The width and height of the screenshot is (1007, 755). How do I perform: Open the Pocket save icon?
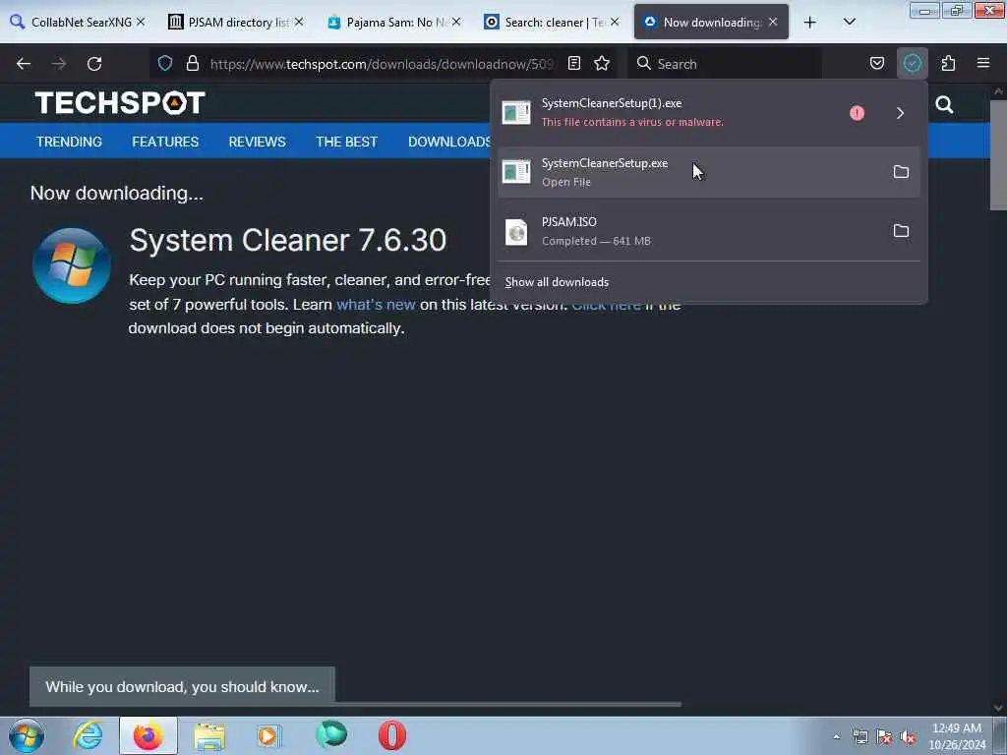tap(876, 63)
